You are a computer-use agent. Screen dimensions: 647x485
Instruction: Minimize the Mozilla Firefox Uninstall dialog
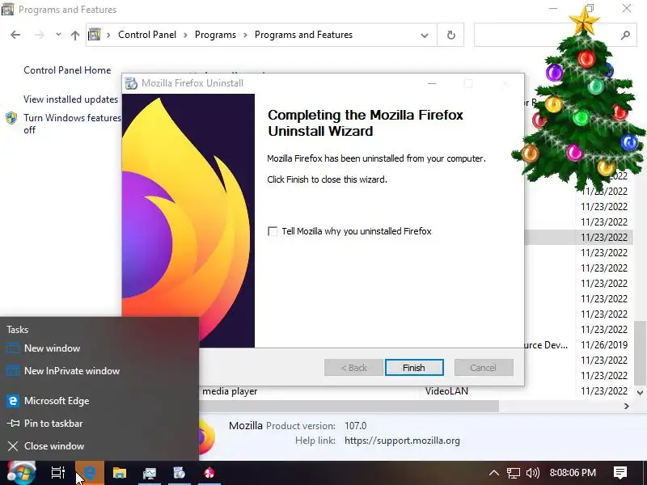click(x=432, y=83)
